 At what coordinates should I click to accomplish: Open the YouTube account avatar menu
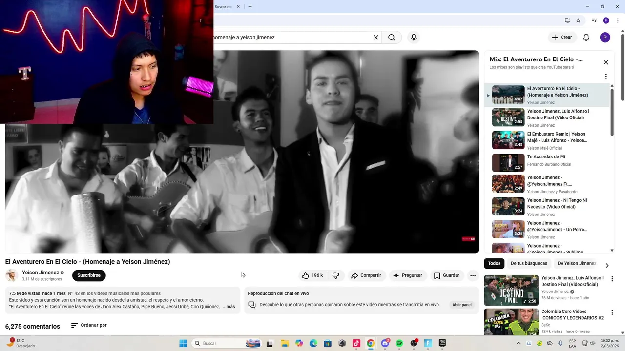(605, 37)
